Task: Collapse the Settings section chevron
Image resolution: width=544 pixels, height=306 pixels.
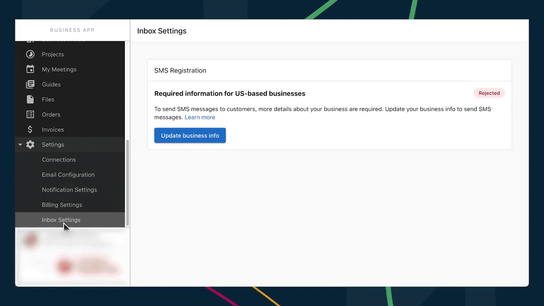Action: [20, 144]
